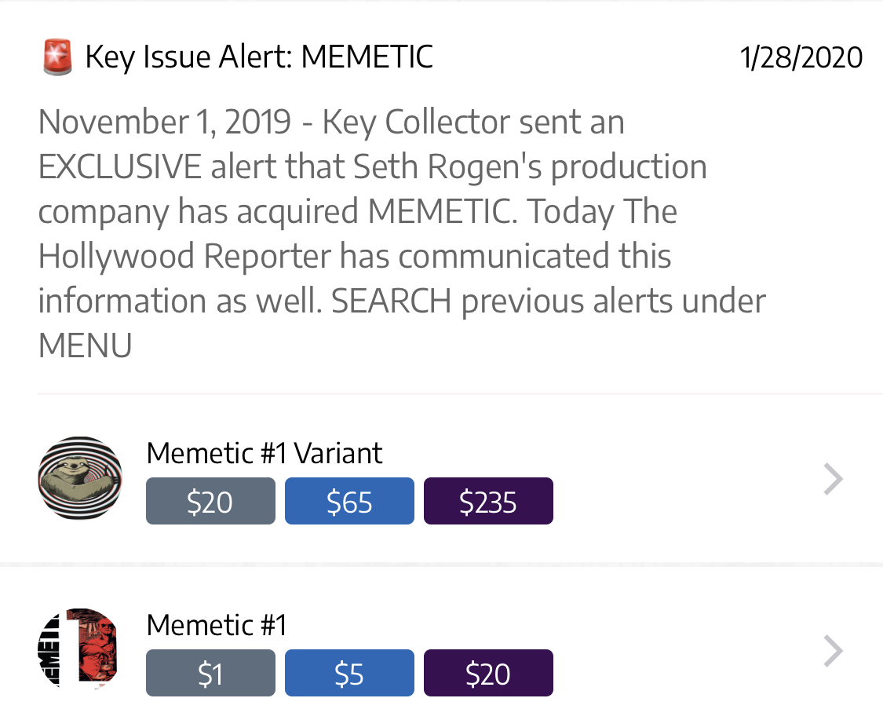Open the Memetic #1 Variant entry title

pos(264,453)
